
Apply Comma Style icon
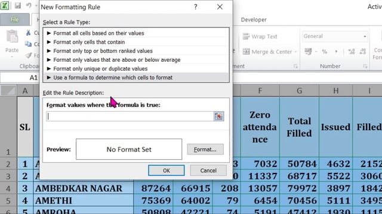click(336, 52)
